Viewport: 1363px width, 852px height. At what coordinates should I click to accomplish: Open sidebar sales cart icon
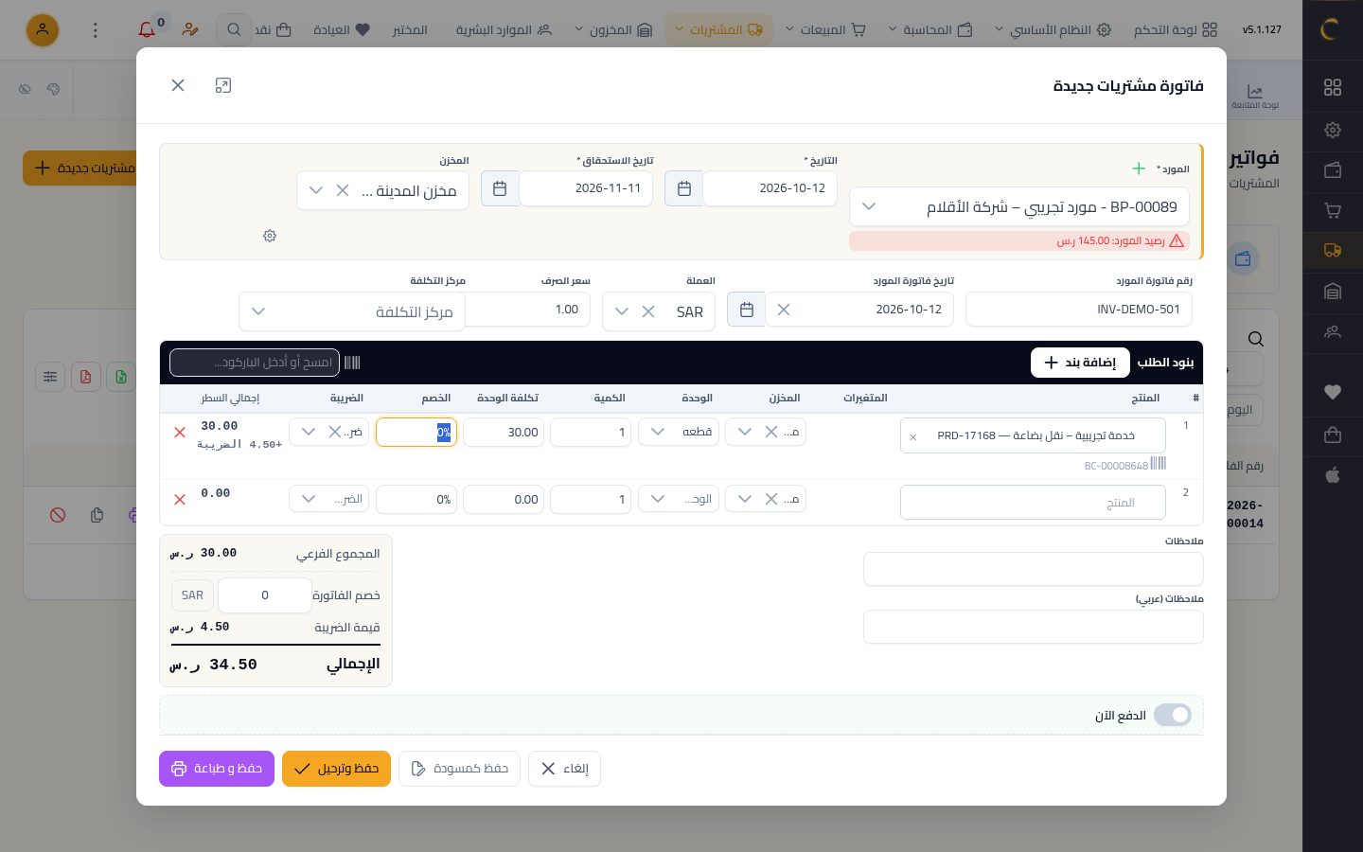coord(1333,210)
